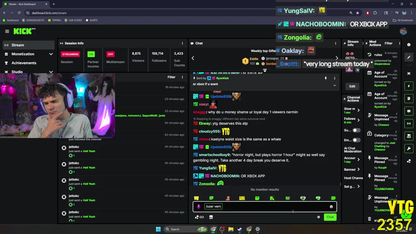
Task: Open the ALERTS bookmark
Action: point(91,20)
